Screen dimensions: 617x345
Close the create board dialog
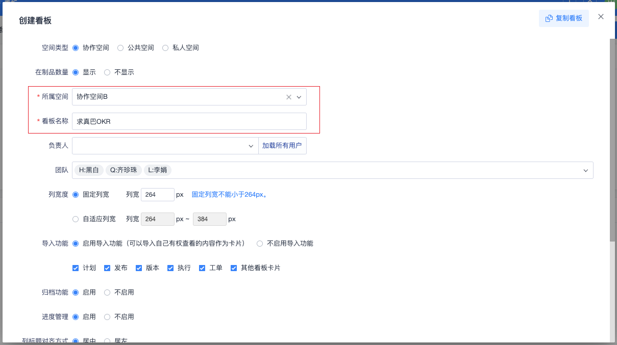click(x=601, y=17)
